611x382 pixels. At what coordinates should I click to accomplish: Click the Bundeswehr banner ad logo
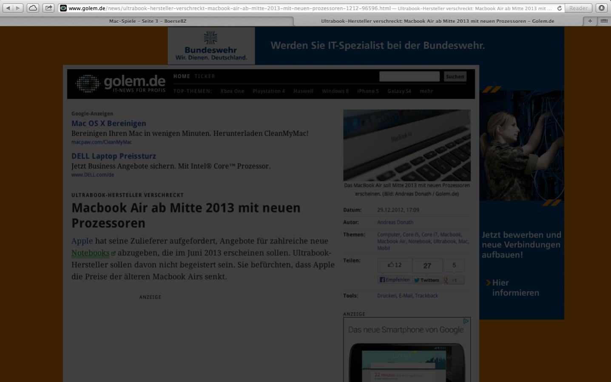[211, 46]
